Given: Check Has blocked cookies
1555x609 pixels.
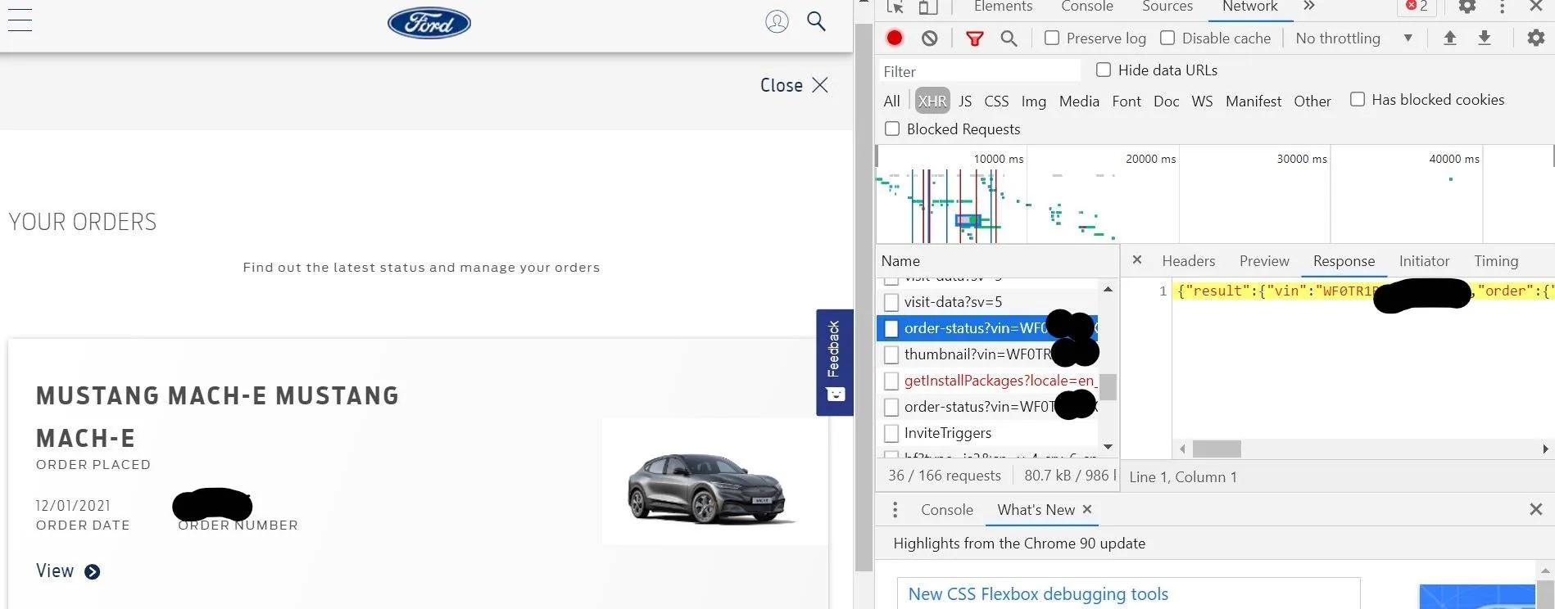Looking at the screenshot, I should pyautogui.click(x=1358, y=99).
